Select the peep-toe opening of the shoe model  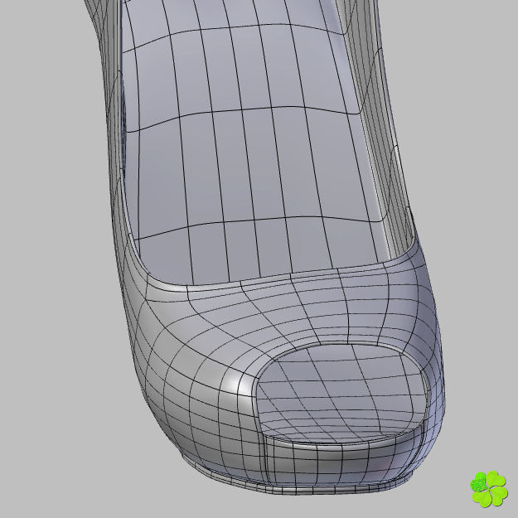342,394
